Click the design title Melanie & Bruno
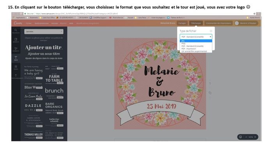Image resolution: width=273 pixels, height=153 pixels. 168,23
